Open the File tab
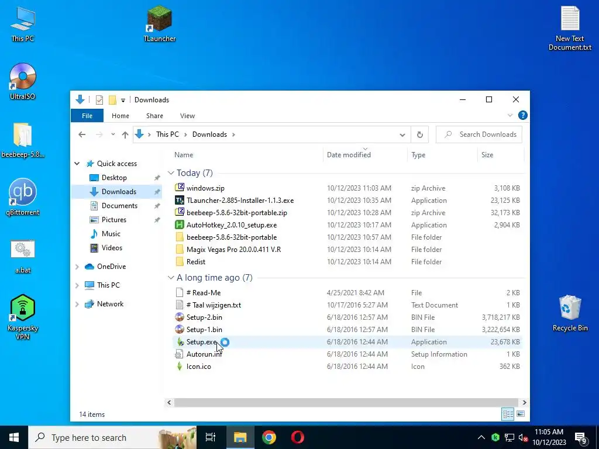The image size is (599, 449). pos(87,116)
